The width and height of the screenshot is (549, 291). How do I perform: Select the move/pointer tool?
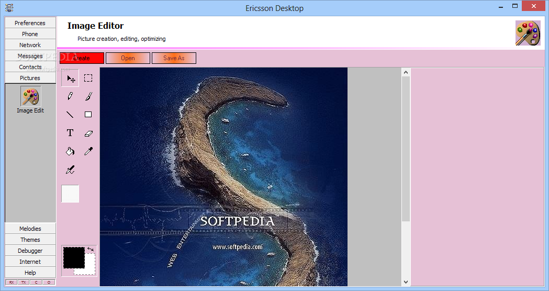70,78
